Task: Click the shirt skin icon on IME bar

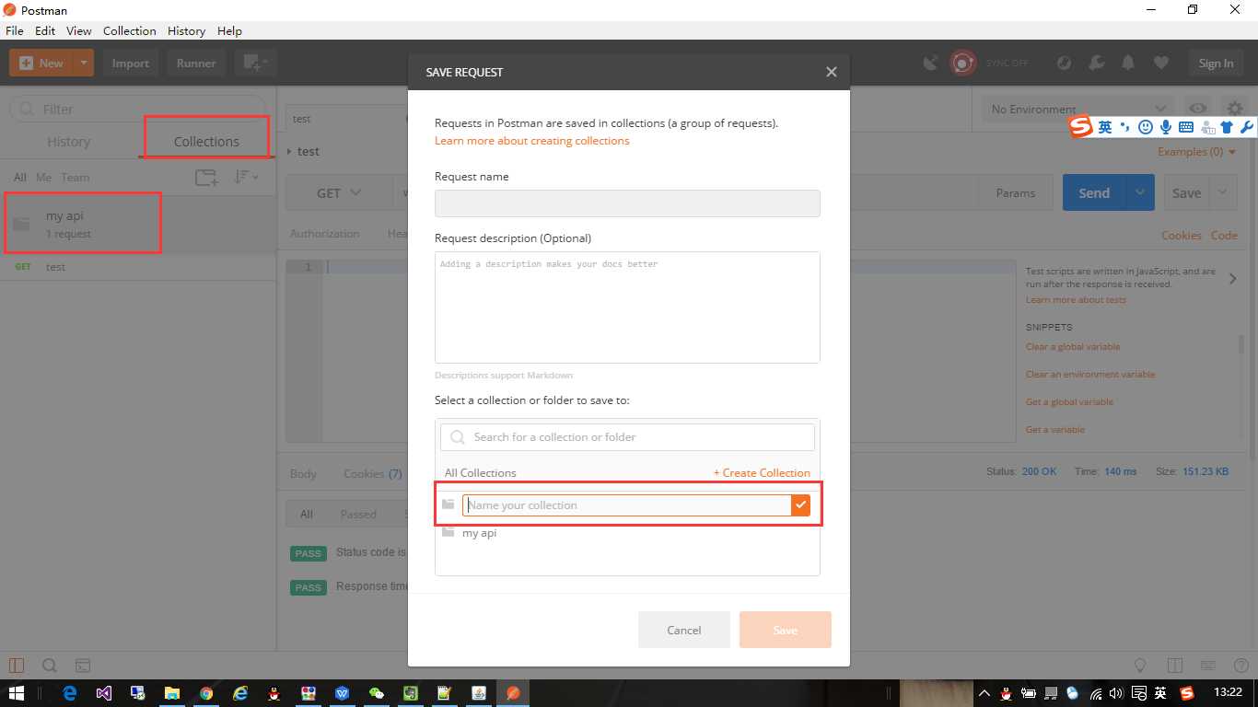Action: [x=1227, y=127]
